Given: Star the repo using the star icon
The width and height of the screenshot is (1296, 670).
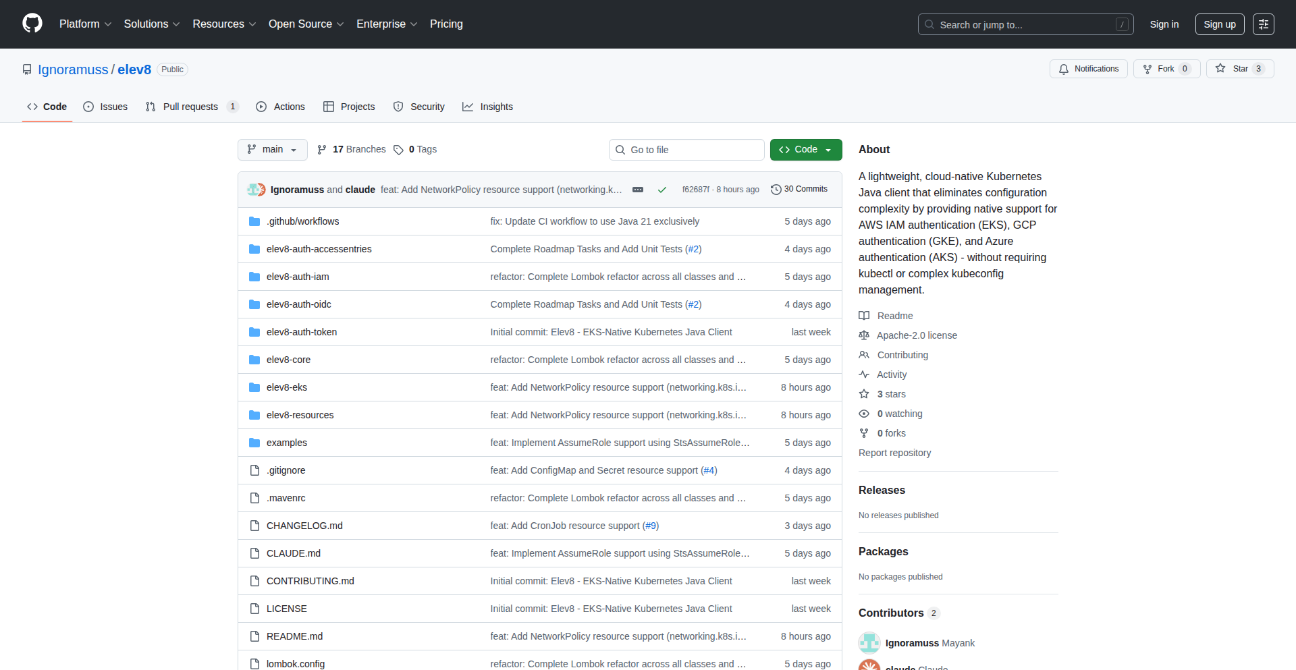Looking at the screenshot, I should point(1220,68).
